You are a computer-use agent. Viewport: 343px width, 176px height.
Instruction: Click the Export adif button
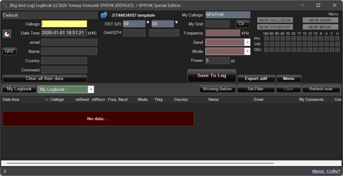256,79
